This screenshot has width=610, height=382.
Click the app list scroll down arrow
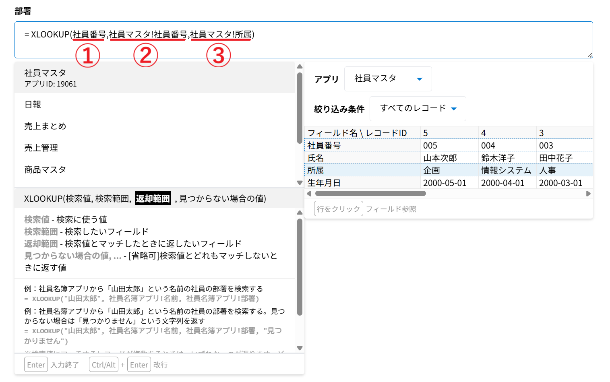pyautogui.click(x=300, y=182)
